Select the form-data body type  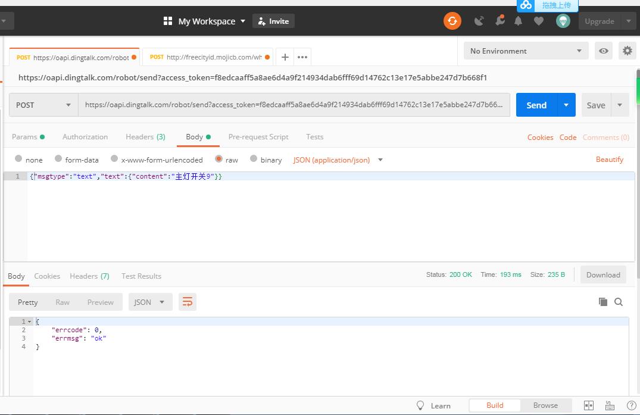click(58, 159)
